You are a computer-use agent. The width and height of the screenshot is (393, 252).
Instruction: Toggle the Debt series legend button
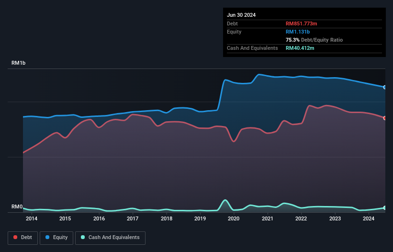23,238
